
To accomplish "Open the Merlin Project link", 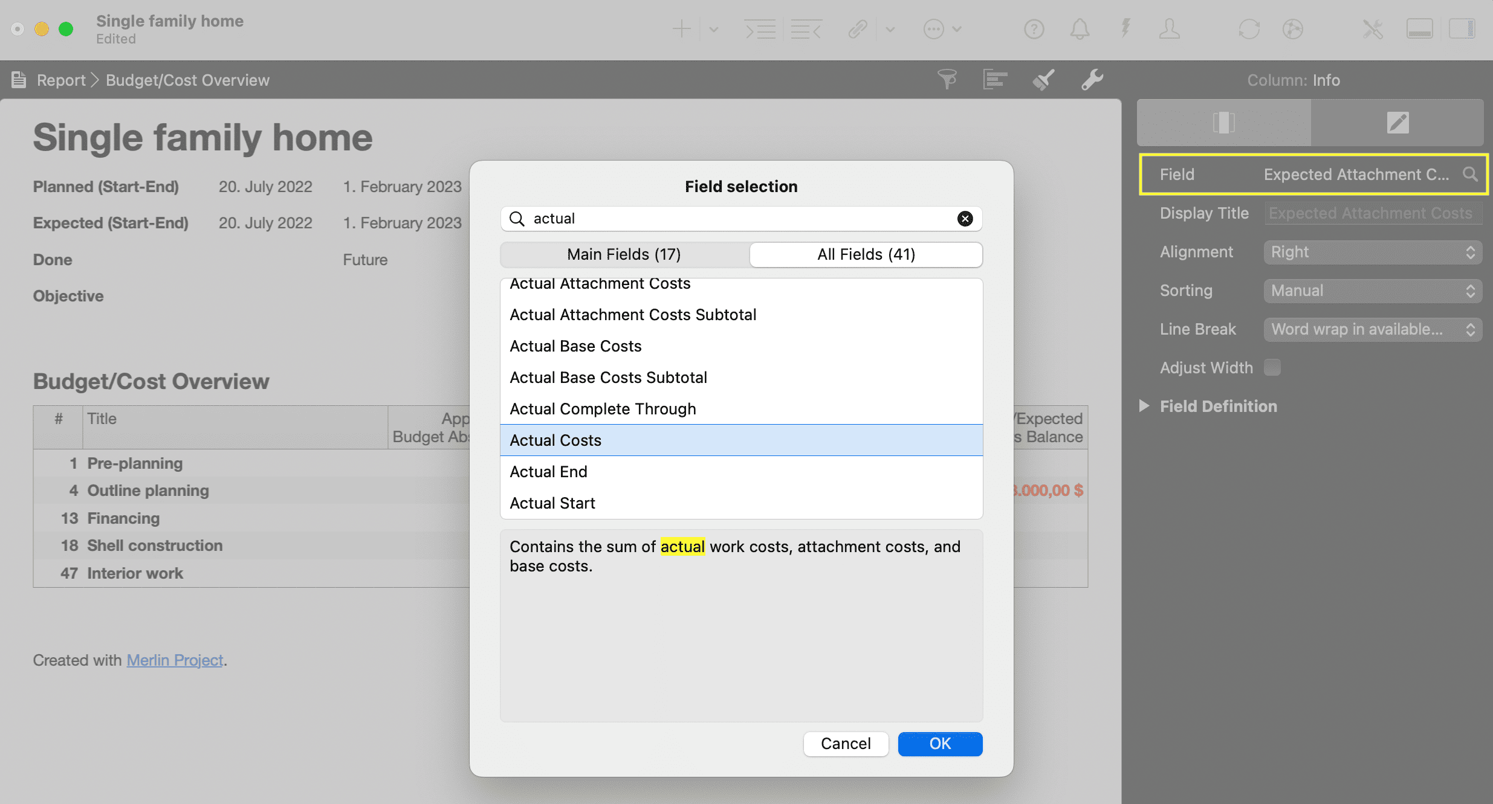I will tap(175, 660).
